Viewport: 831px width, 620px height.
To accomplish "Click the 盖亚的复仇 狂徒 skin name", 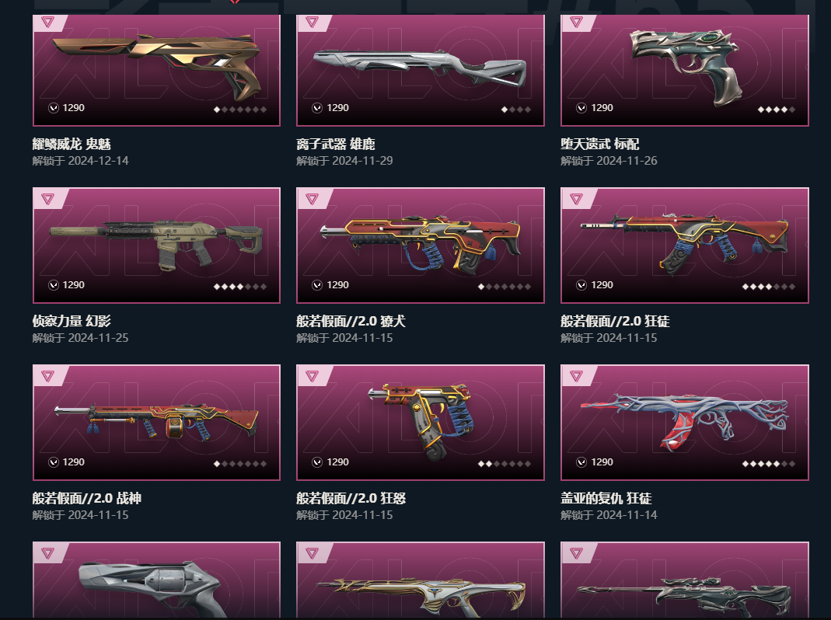I will click(606, 498).
